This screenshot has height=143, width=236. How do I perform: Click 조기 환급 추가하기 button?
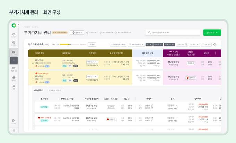point(55,90)
